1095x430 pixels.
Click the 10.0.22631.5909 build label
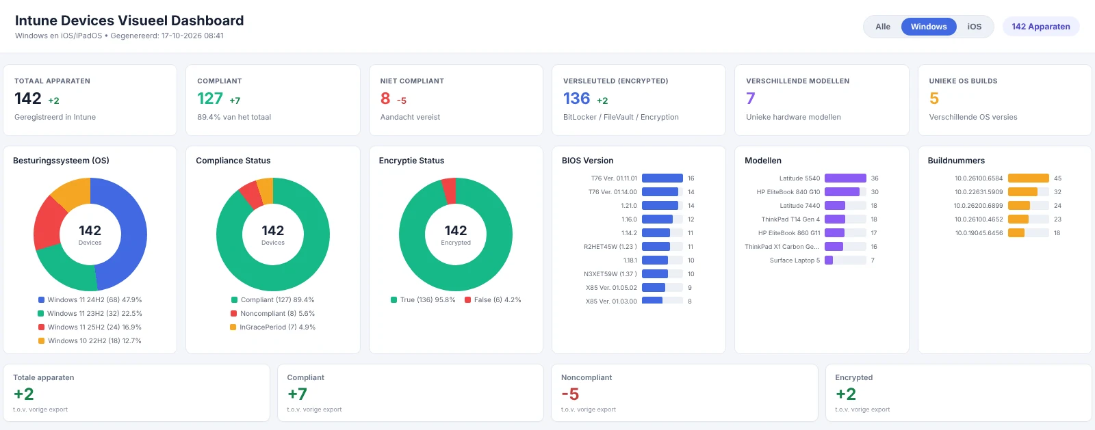[x=979, y=192]
